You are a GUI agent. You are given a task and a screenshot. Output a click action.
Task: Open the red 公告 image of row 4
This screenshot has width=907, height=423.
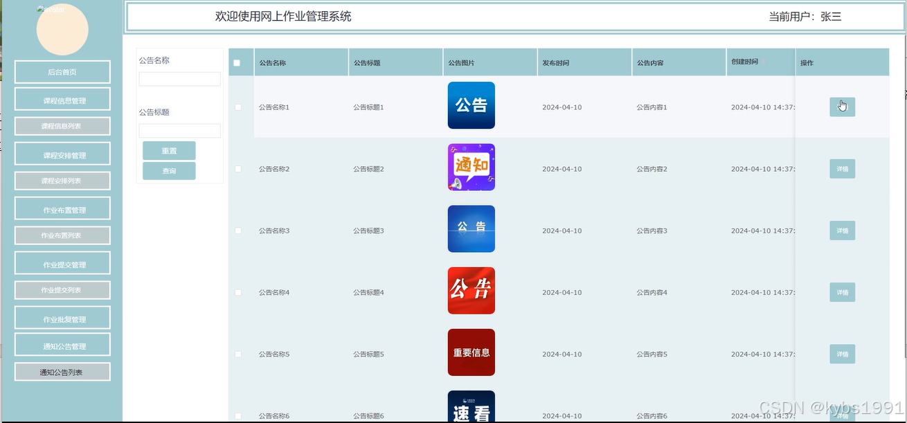click(472, 291)
